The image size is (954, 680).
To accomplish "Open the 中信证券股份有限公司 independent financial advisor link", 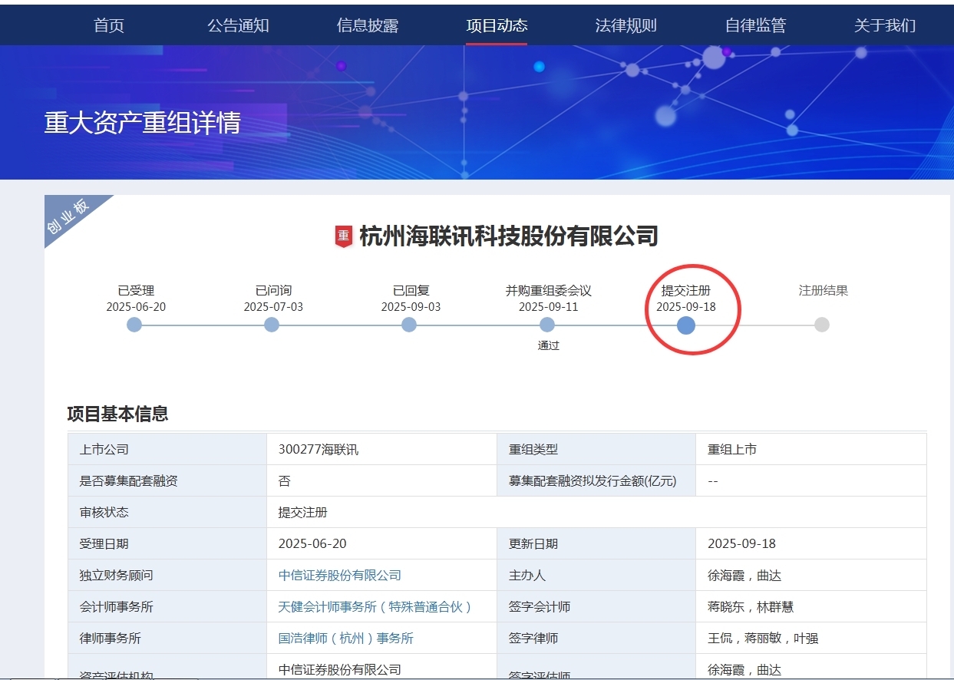I will click(x=339, y=575).
